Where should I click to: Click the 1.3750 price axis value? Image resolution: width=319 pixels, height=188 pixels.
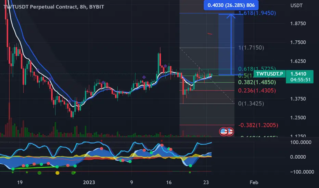298,99
